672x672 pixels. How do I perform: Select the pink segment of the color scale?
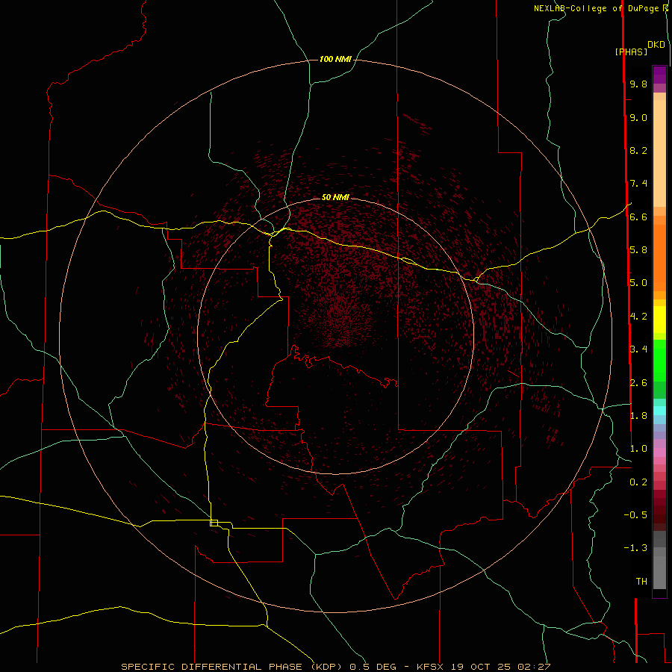tap(659, 452)
